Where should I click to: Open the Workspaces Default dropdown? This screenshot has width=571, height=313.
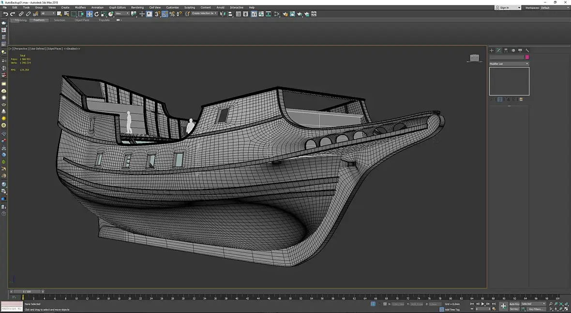coord(554,8)
